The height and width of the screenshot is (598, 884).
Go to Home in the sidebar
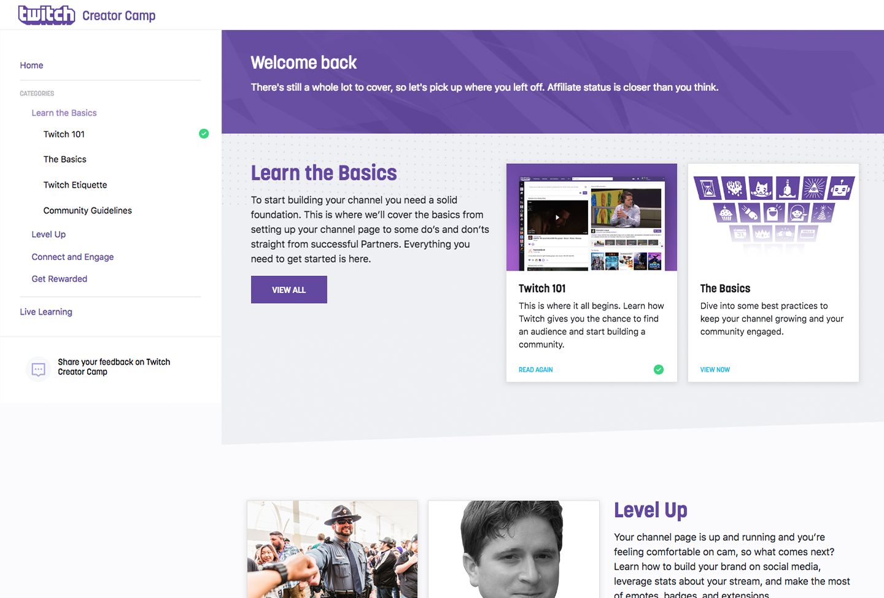[31, 66]
